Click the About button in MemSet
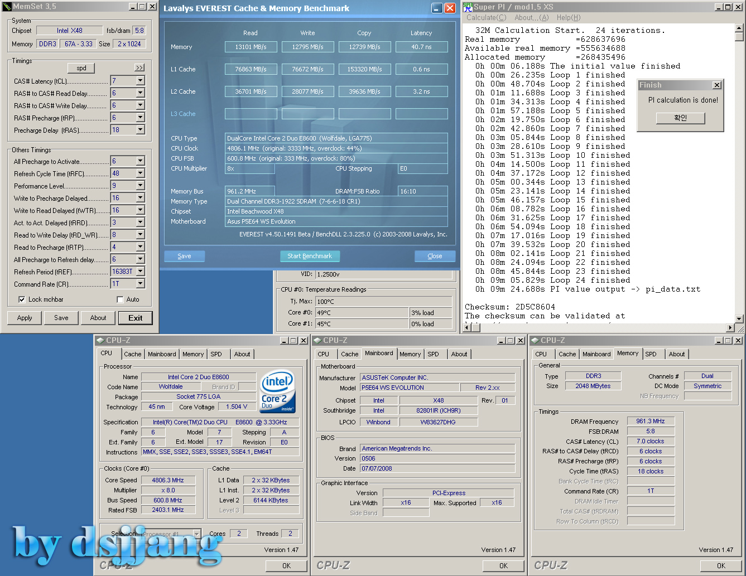The image size is (746, 576). click(98, 318)
